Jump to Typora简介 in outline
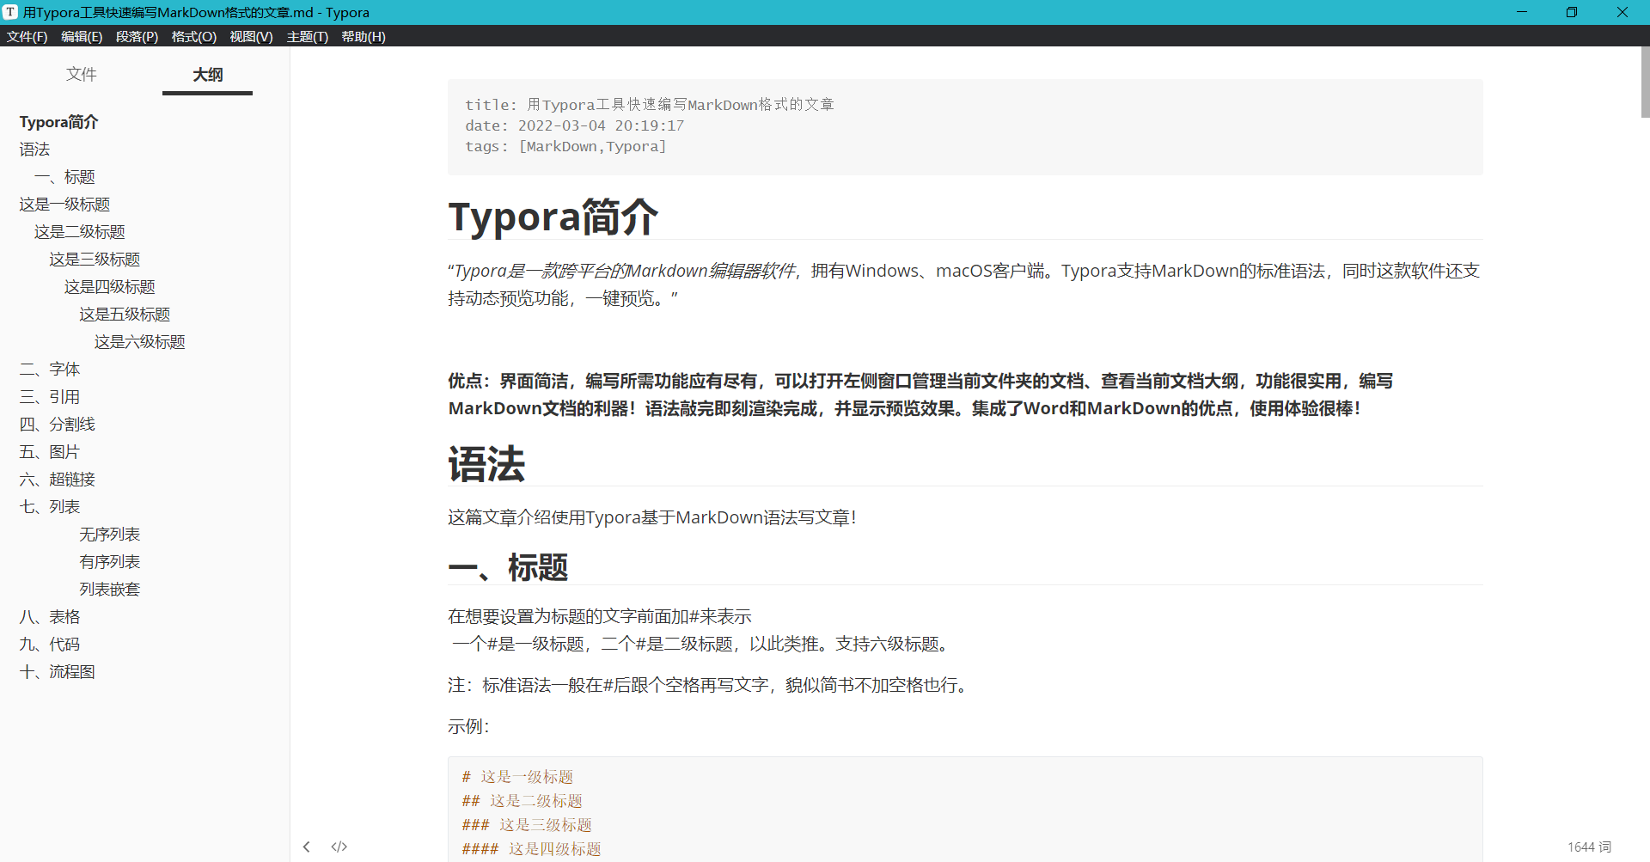Image resolution: width=1650 pixels, height=862 pixels. point(59,122)
